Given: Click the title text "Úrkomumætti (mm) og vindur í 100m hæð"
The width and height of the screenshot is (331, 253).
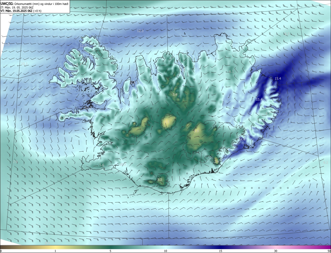Looking at the screenshot, I should coord(42,3).
